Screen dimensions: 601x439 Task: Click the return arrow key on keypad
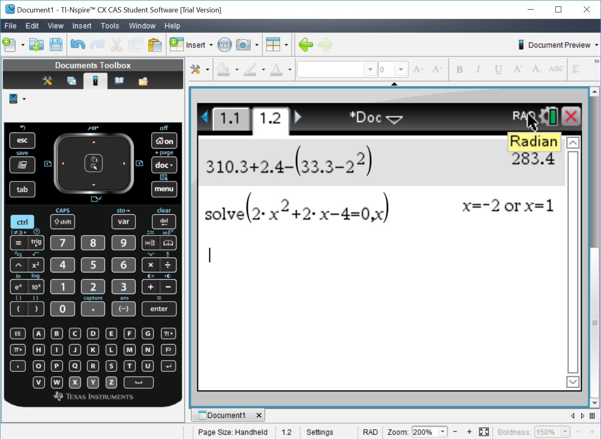click(168, 366)
